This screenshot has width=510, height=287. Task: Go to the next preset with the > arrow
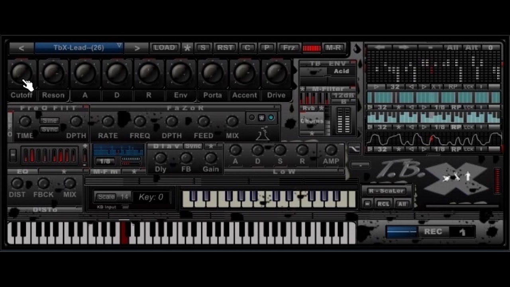(x=137, y=48)
